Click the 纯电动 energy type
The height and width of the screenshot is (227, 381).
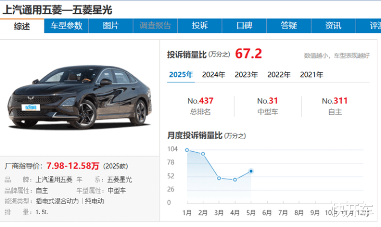(x=94, y=201)
